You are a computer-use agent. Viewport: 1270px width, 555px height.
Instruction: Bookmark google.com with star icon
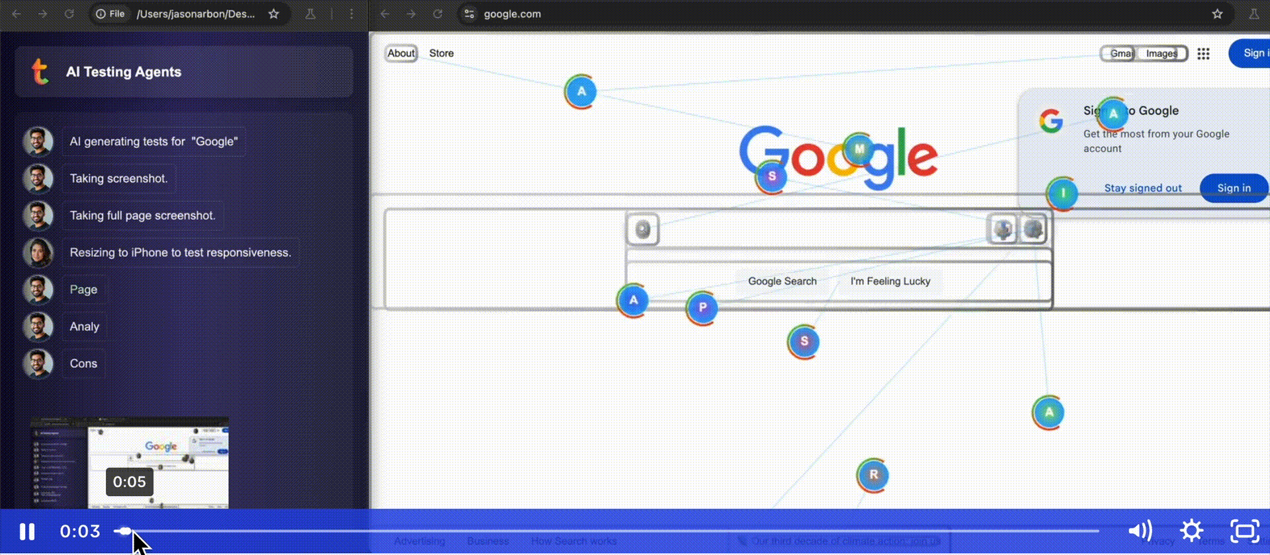click(1217, 14)
